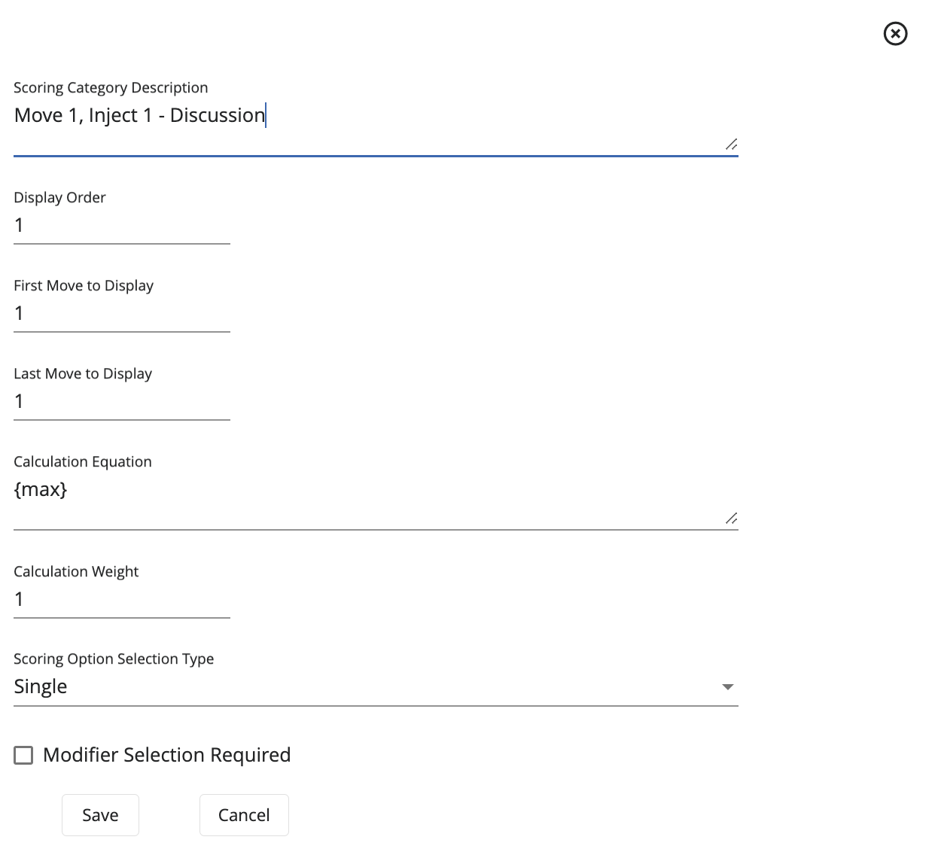Click the 'Scoring Option Selection Type' label
Viewport: 938px width, 855px height.
pos(114,659)
